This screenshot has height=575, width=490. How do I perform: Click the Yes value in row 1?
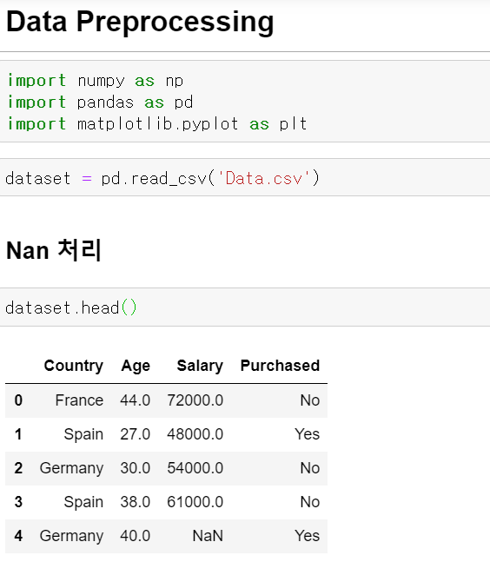(308, 434)
